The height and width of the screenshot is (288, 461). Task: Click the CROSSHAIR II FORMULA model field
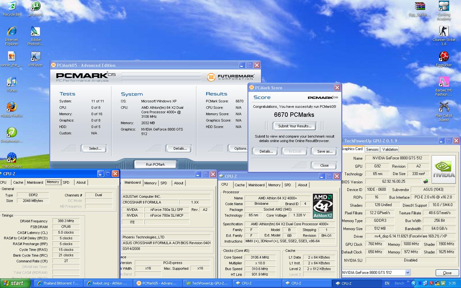coord(150,202)
